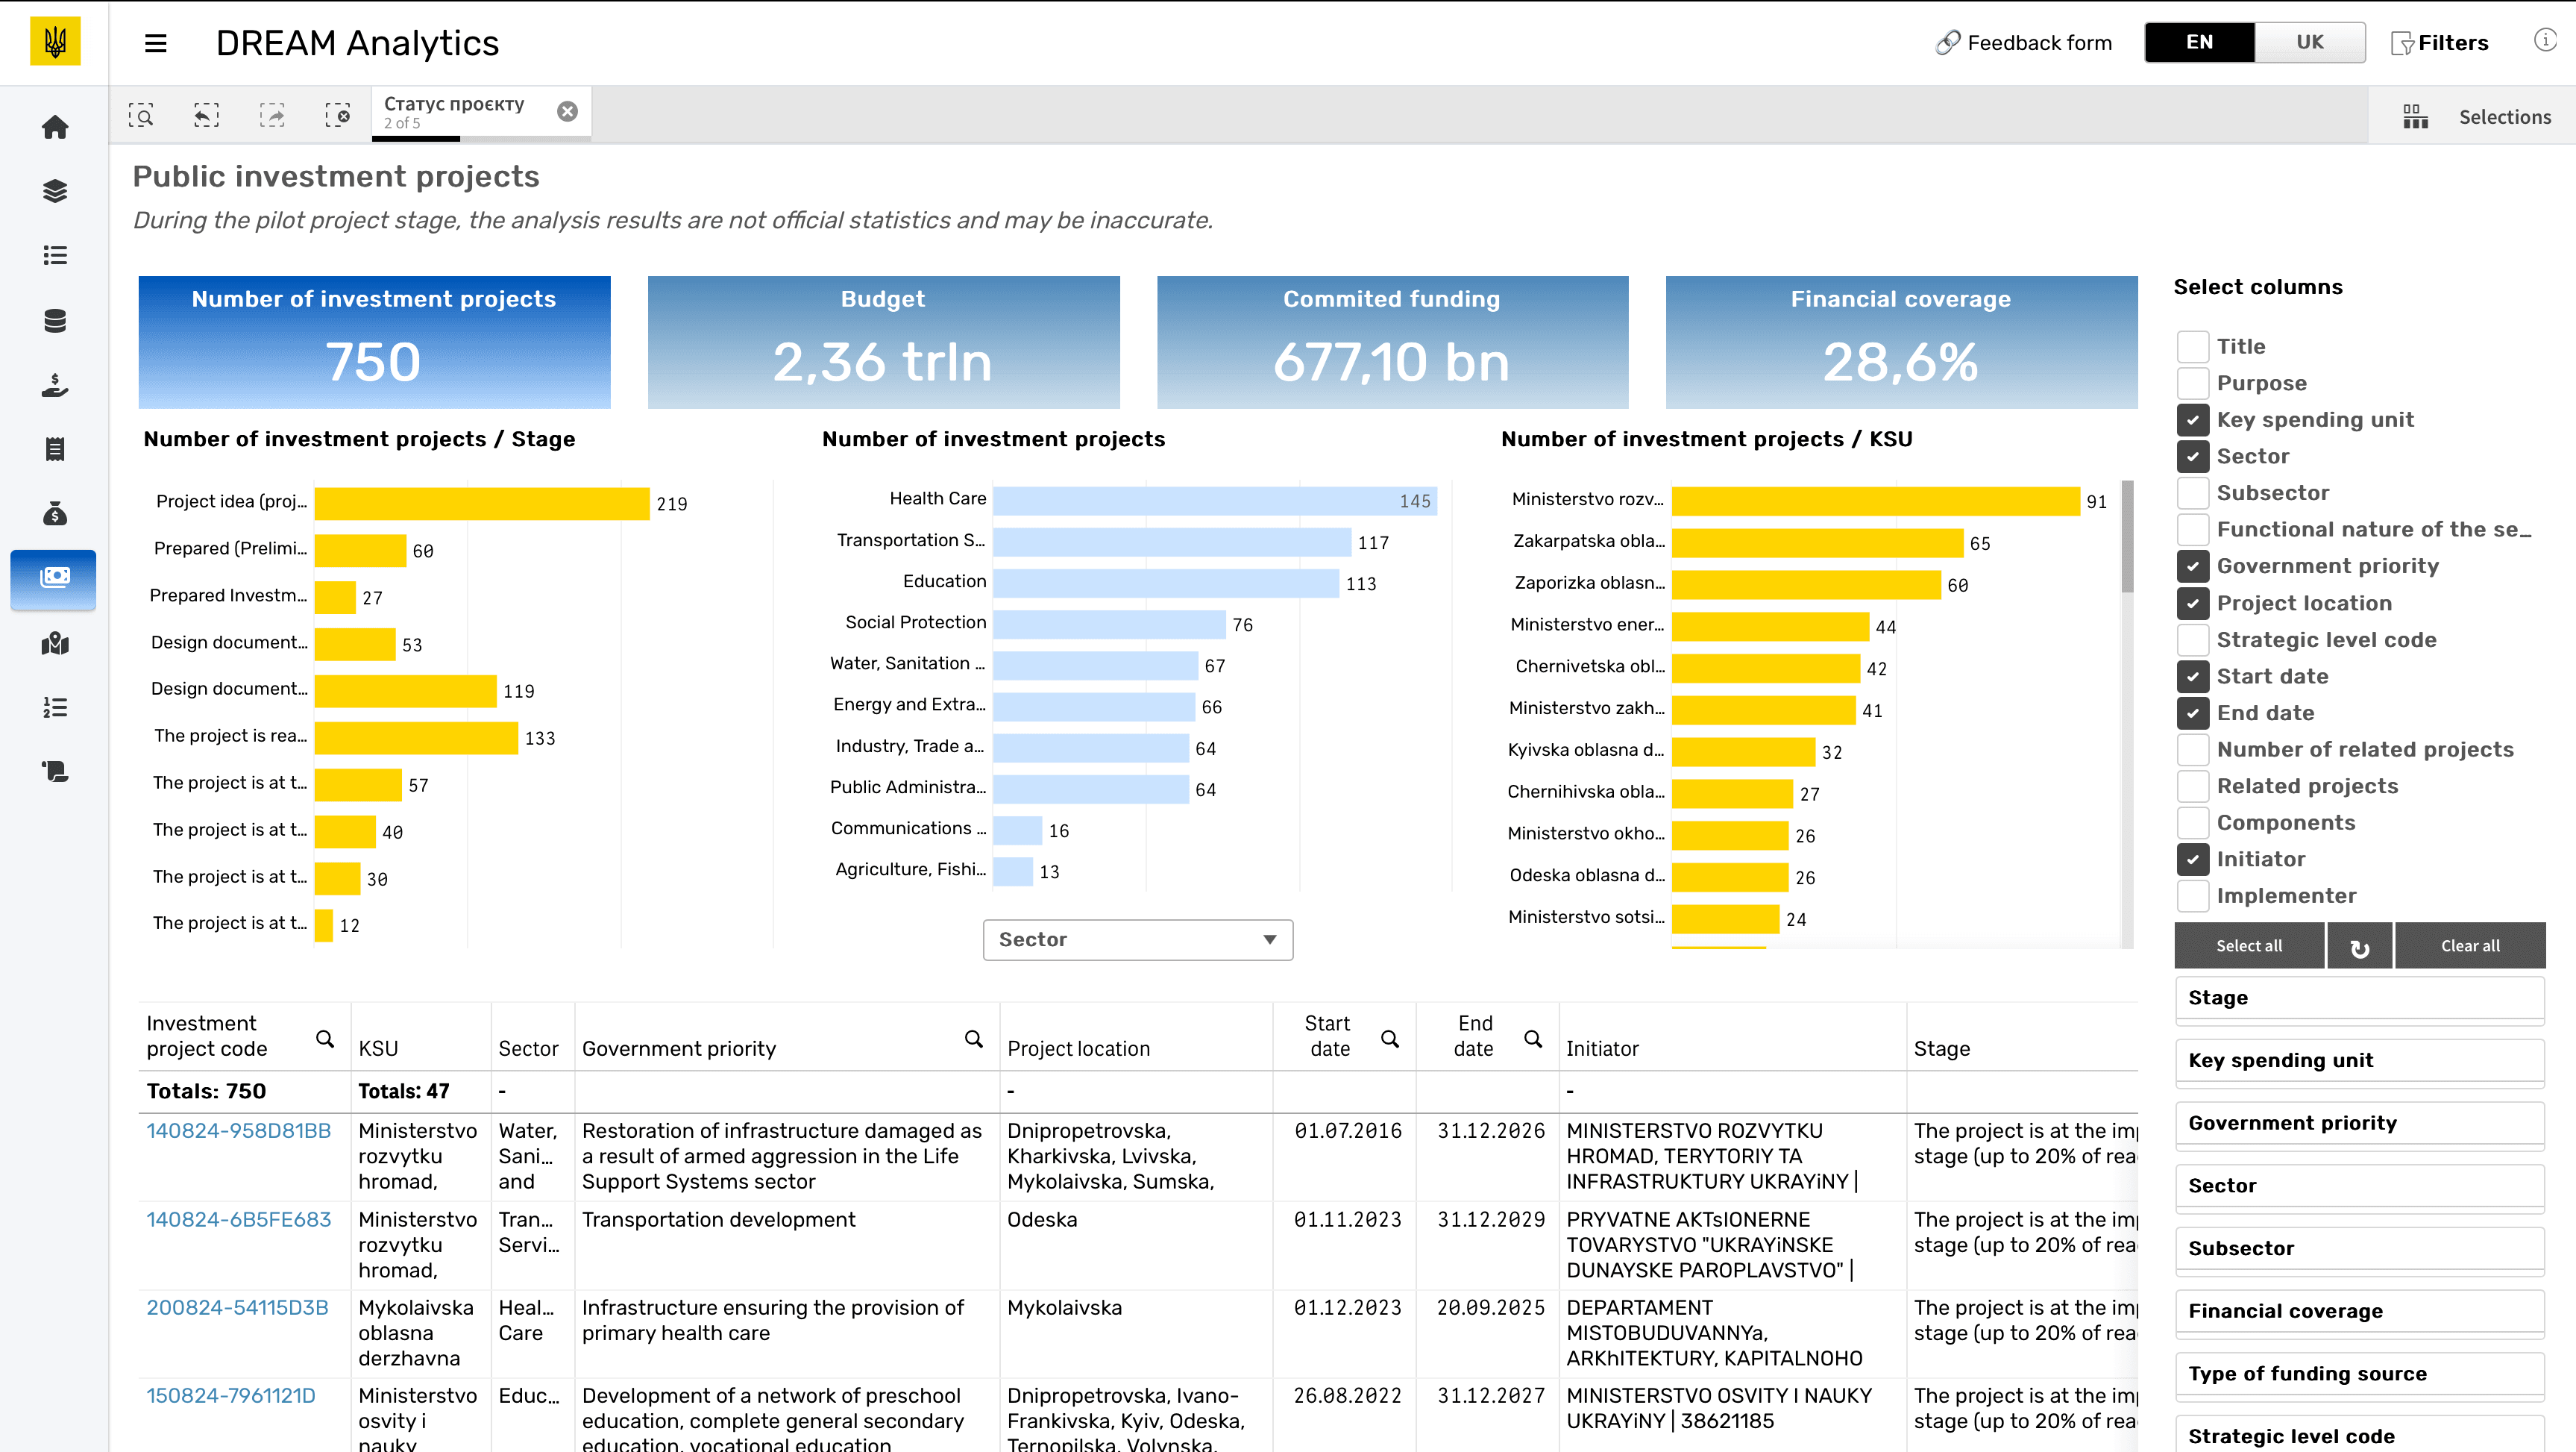Image resolution: width=2576 pixels, height=1452 pixels.
Task: Select the banknote investment sidebar icon
Action: [x=54, y=580]
